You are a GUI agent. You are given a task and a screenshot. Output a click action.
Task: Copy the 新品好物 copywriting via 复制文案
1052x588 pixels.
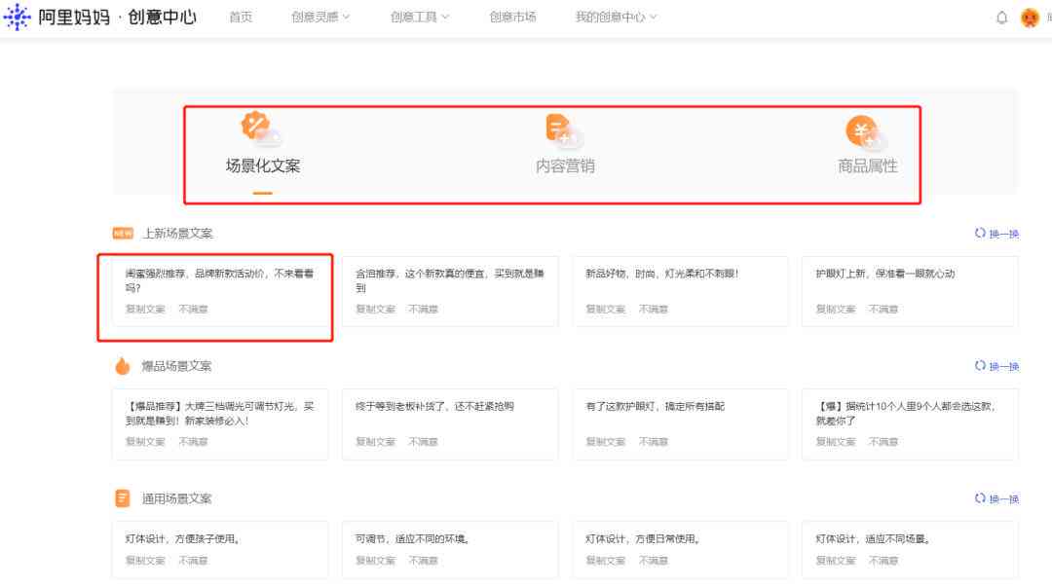605,309
